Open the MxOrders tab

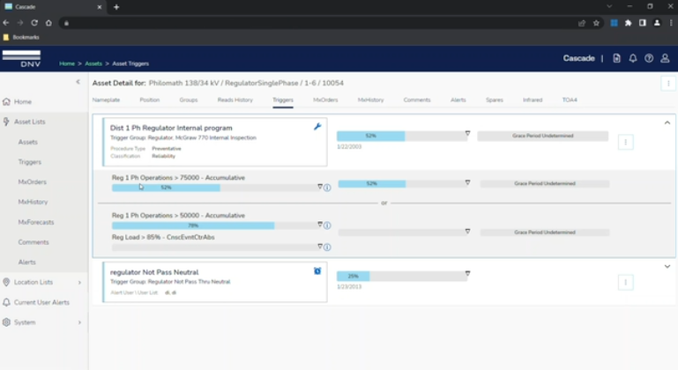325,100
